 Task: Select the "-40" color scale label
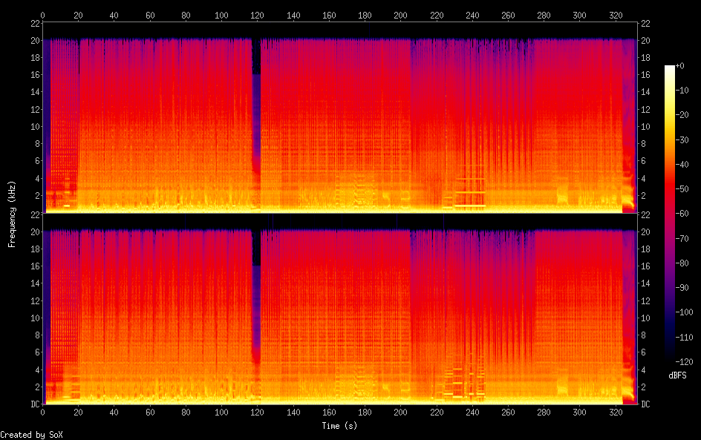tap(682, 165)
